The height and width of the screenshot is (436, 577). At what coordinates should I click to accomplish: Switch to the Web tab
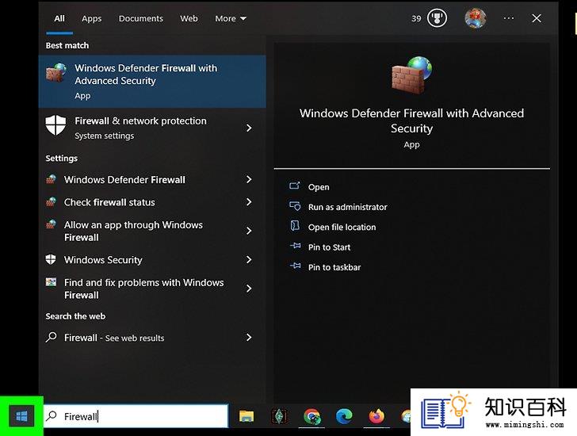(189, 18)
